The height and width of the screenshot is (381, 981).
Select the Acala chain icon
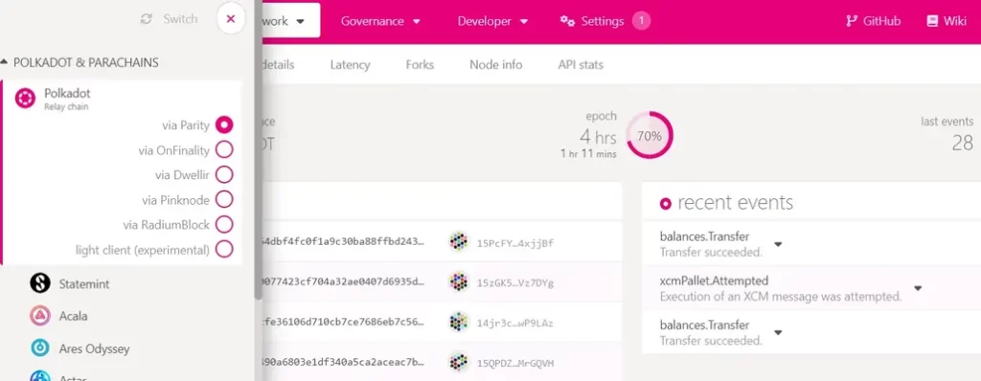40,316
